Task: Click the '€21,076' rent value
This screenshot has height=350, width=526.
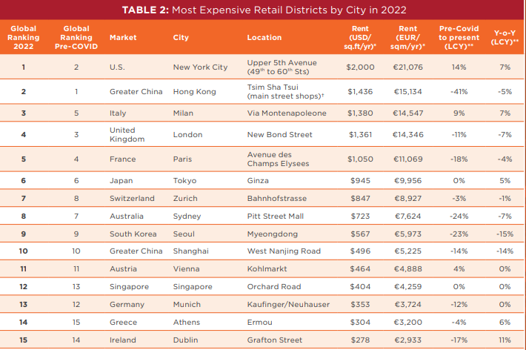Action: tap(408, 67)
